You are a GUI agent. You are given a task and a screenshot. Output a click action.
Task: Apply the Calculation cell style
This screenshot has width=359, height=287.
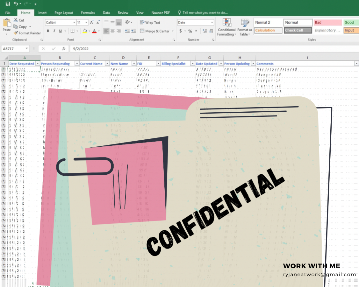click(268, 30)
